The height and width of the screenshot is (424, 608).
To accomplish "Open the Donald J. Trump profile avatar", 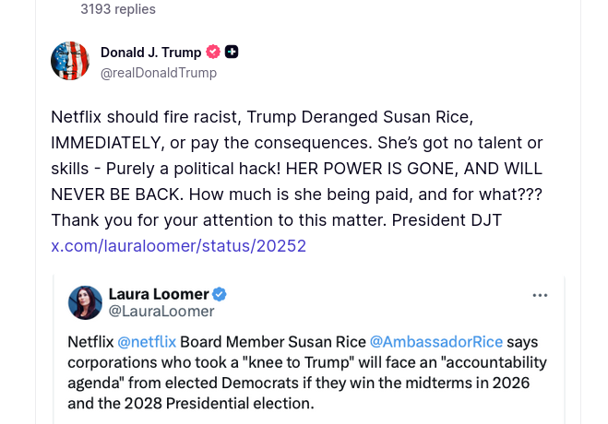I will pyautogui.click(x=70, y=61).
